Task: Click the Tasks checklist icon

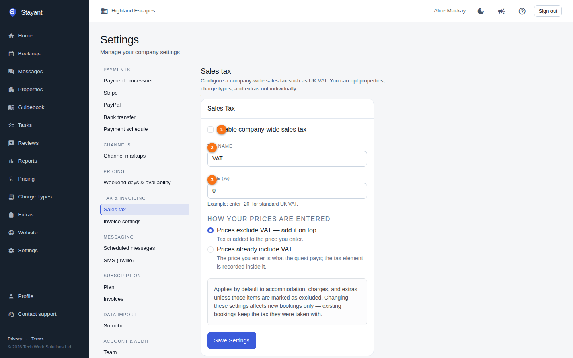Action: click(x=11, y=125)
